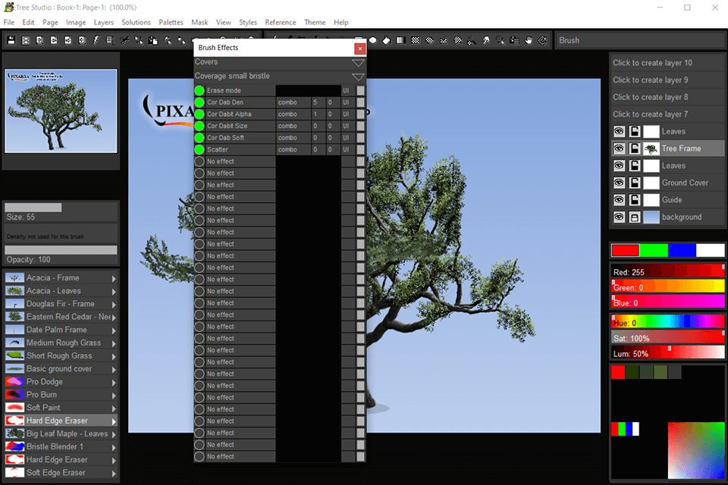Open the Cor Dabit Size combo selector
The width and height of the screenshot is (728, 485).
point(293,126)
